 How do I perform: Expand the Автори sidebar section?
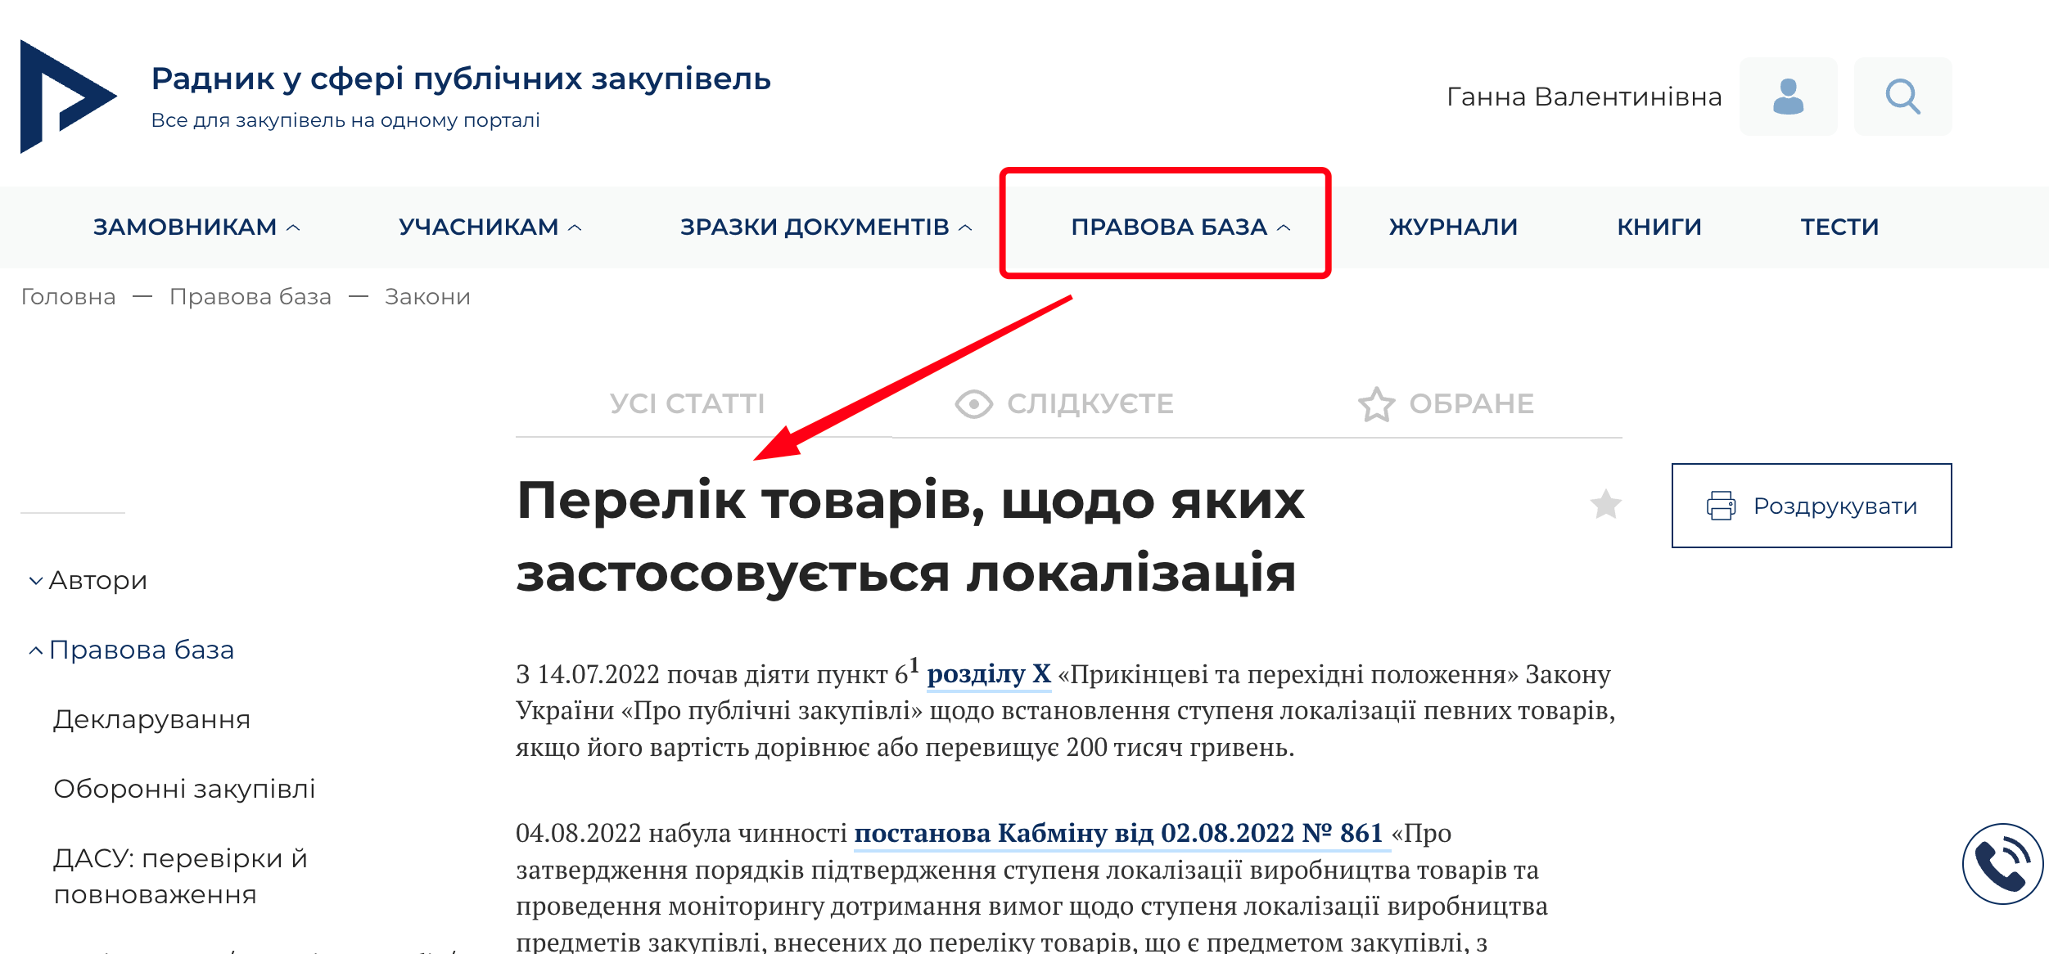(x=88, y=580)
